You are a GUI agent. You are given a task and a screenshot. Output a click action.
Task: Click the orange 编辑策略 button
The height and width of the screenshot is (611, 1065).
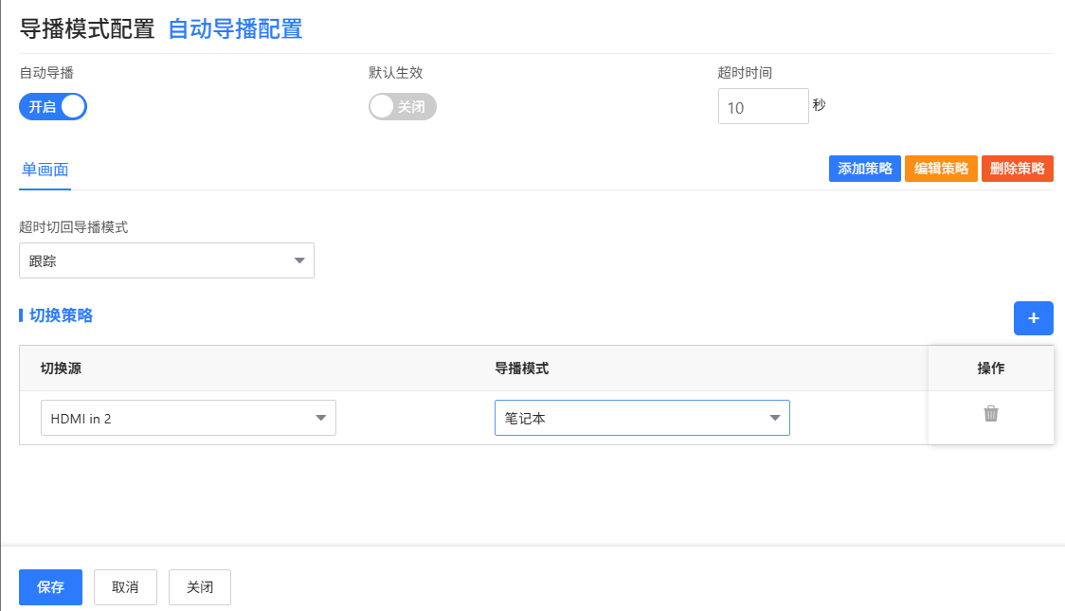click(x=941, y=169)
